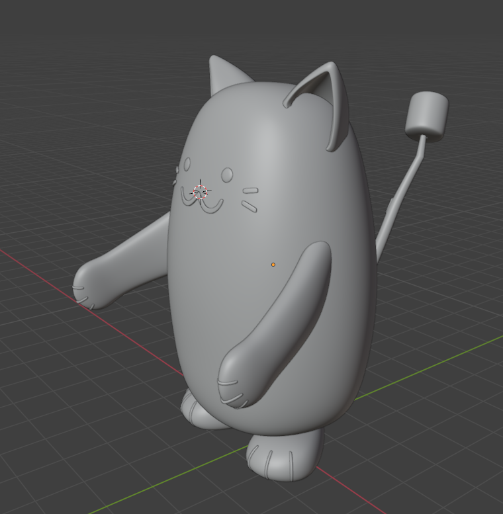Click the cat's front foot with toe lines
503x514 pixels.
click(284, 454)
